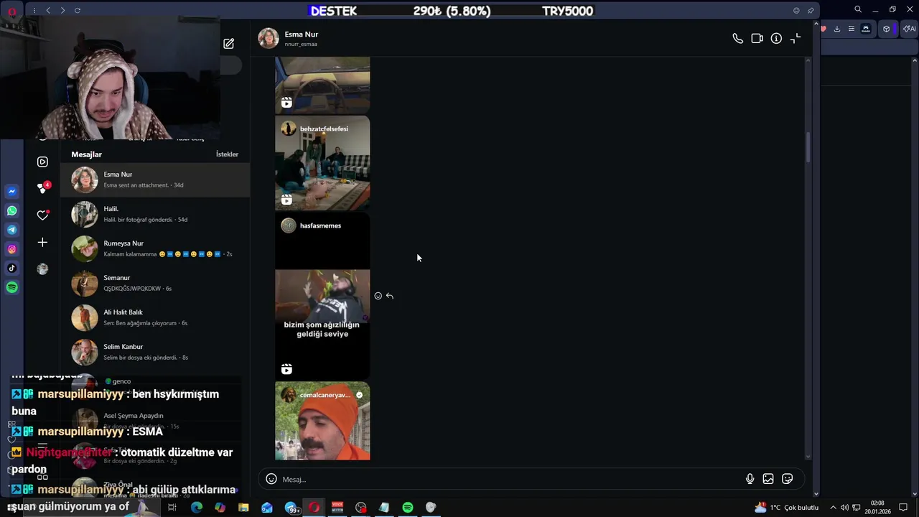The image size is (919, 517).
Task: Open the cemalcaneryav... shared reel
Action: pos(322,421)
